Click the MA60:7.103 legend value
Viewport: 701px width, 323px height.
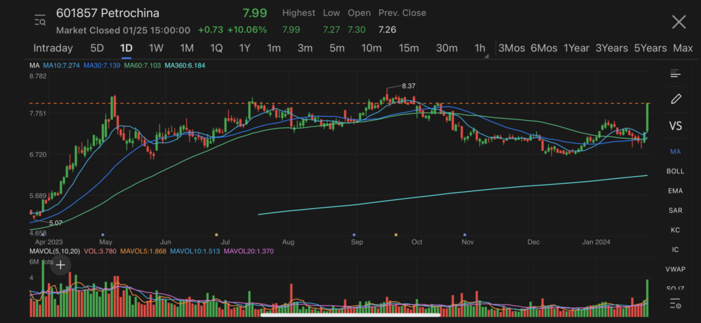click(142, 66)
